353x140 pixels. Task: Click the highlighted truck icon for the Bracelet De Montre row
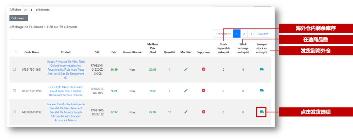(261, 112)
